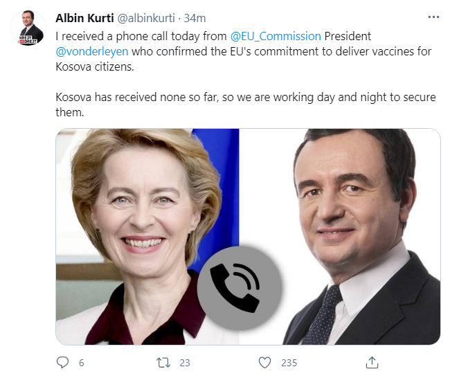Open the @vonderleyen mention link

[x=92, y=51]
